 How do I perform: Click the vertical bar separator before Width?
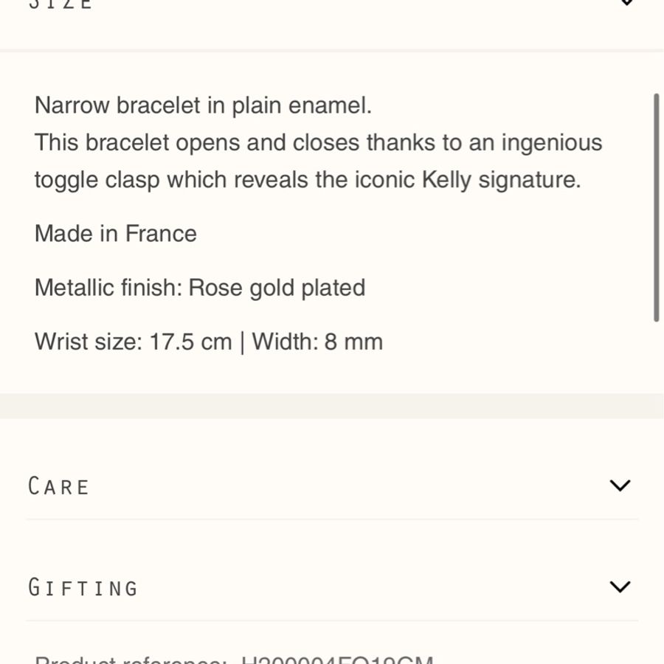pos(242,342)
